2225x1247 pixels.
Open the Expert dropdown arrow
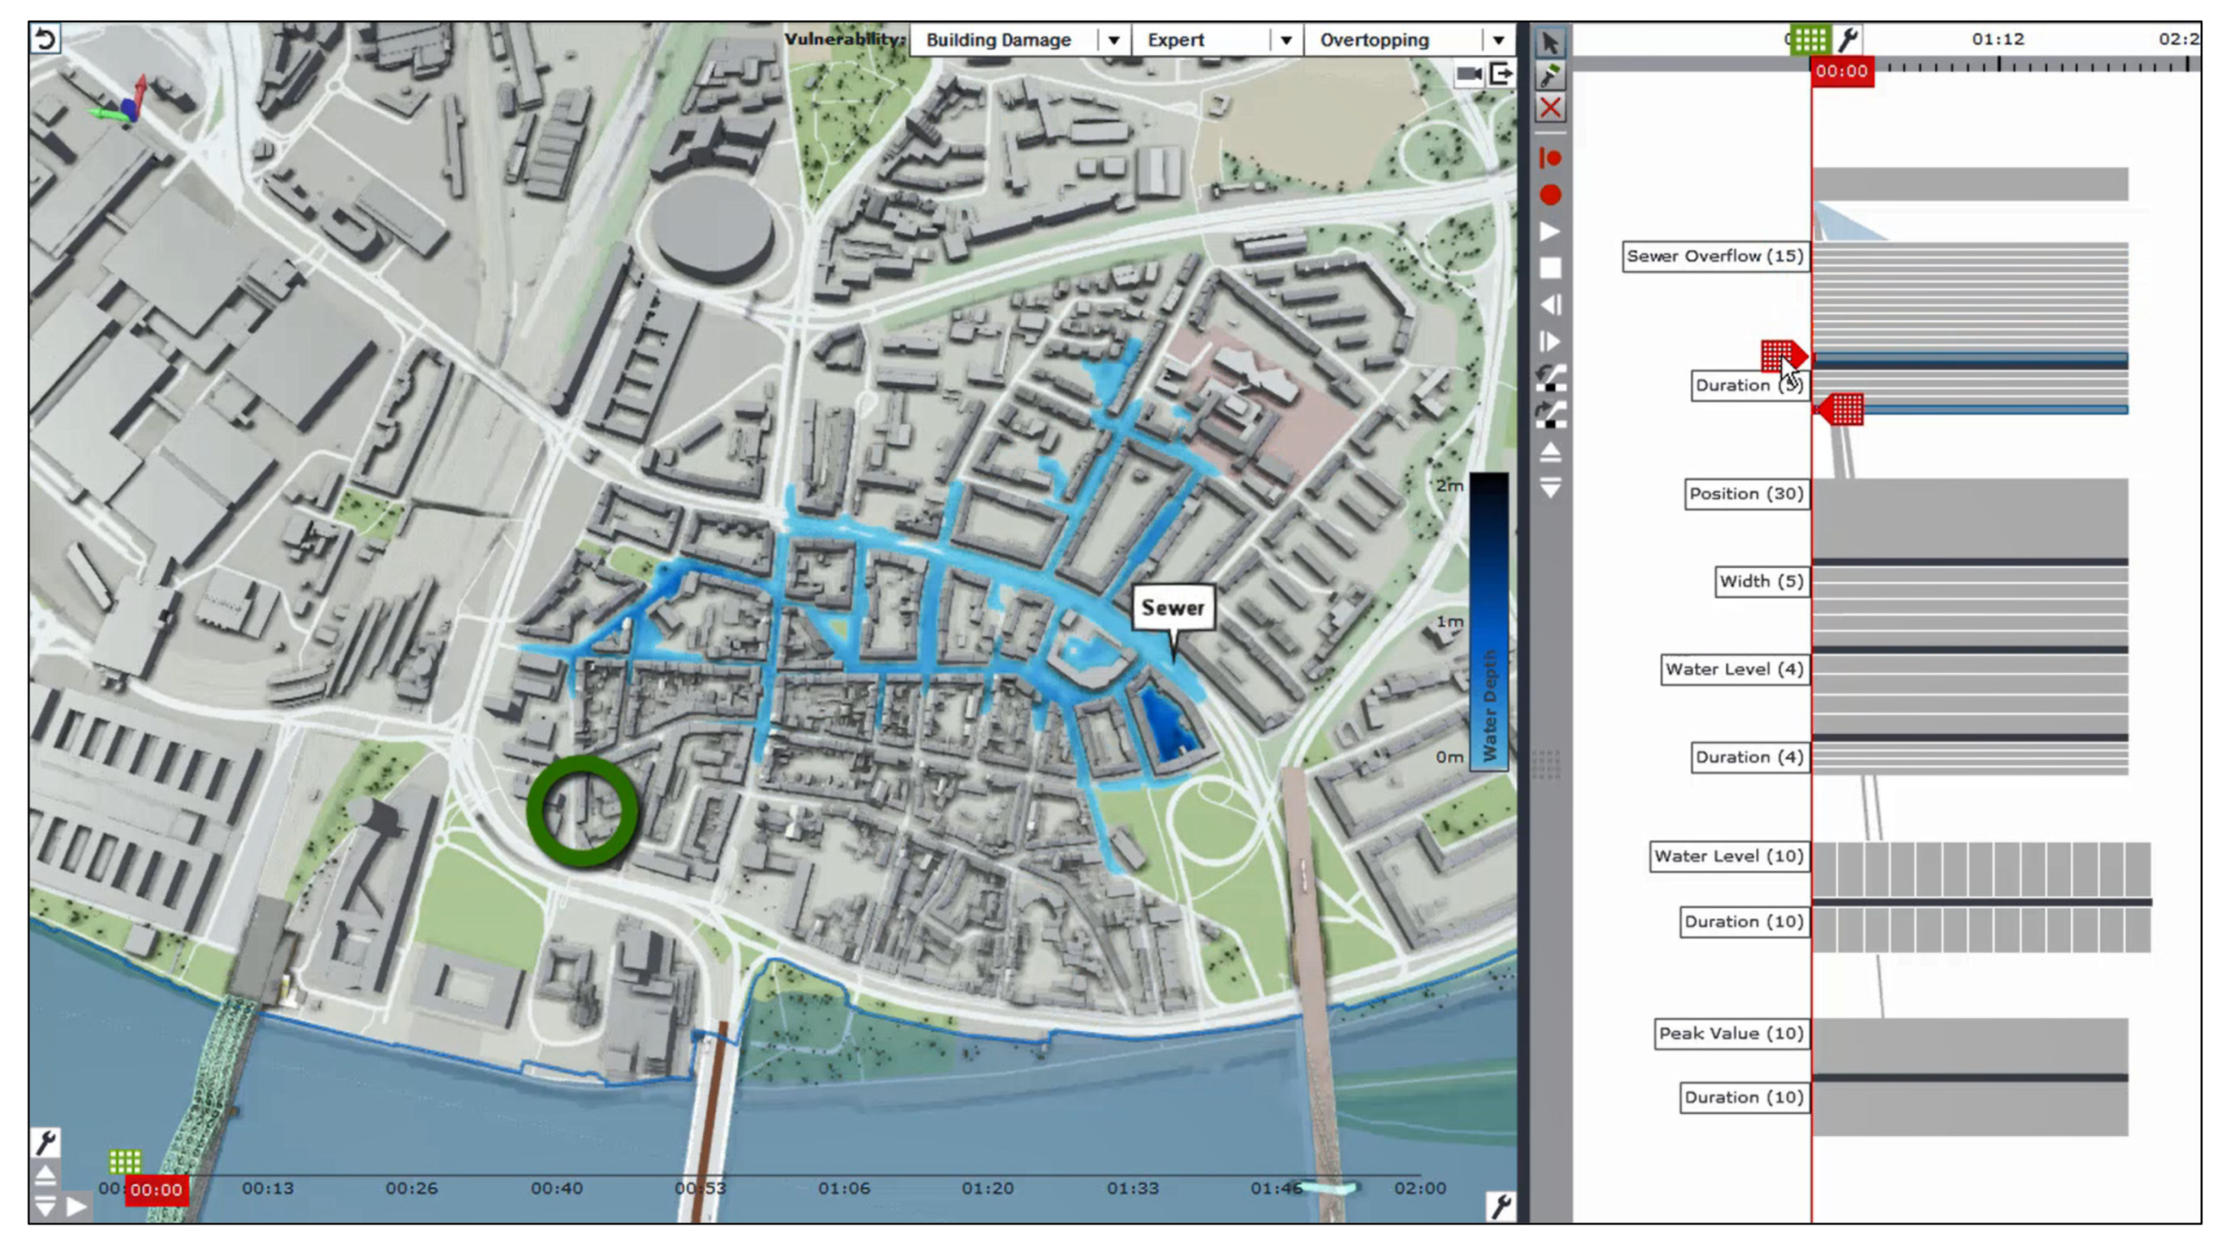(x=1285, y=40)
